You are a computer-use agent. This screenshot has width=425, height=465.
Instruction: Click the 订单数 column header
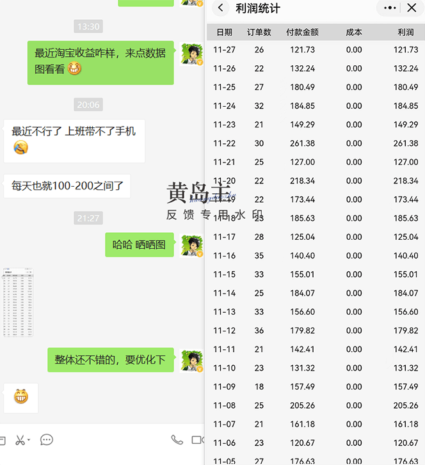point(259,32)
